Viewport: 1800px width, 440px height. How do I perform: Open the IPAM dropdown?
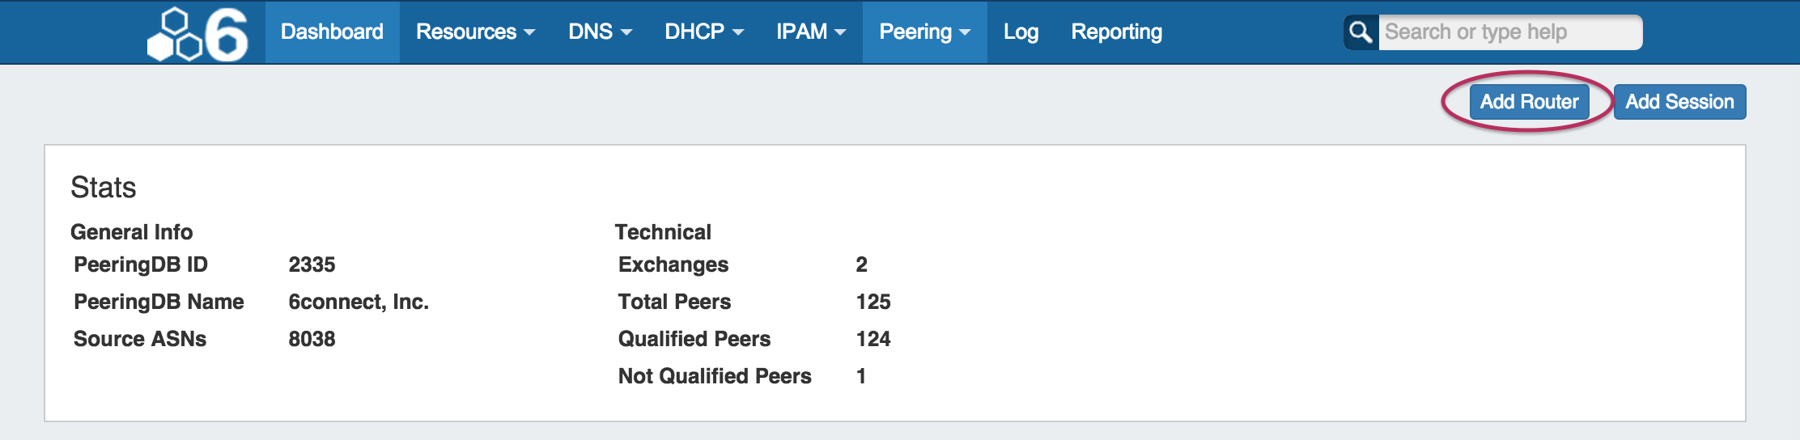pyautogui.click(x=810, y=32)
